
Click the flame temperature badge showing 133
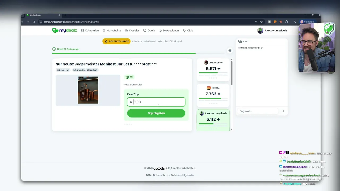click(x=129, y=77)
